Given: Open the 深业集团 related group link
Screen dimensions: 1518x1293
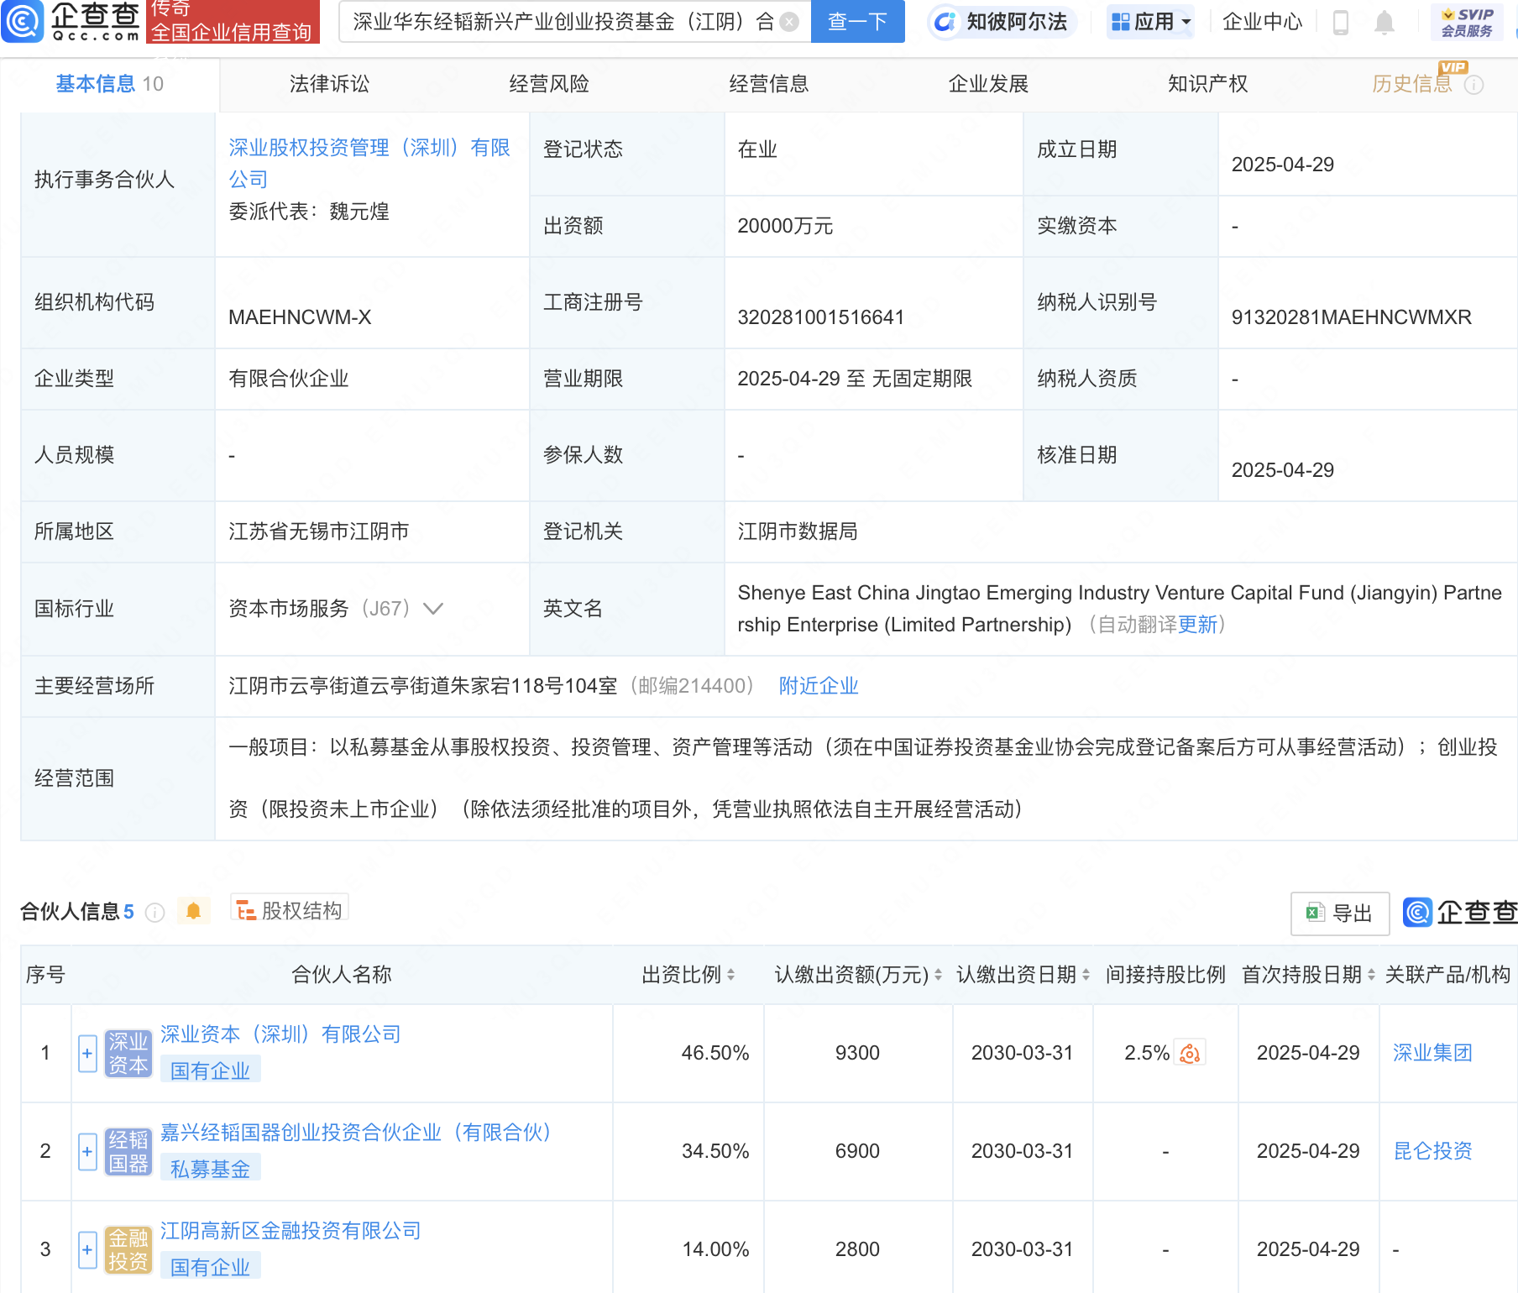Looking at the screenshot, I should [x=1432, y=1053].
